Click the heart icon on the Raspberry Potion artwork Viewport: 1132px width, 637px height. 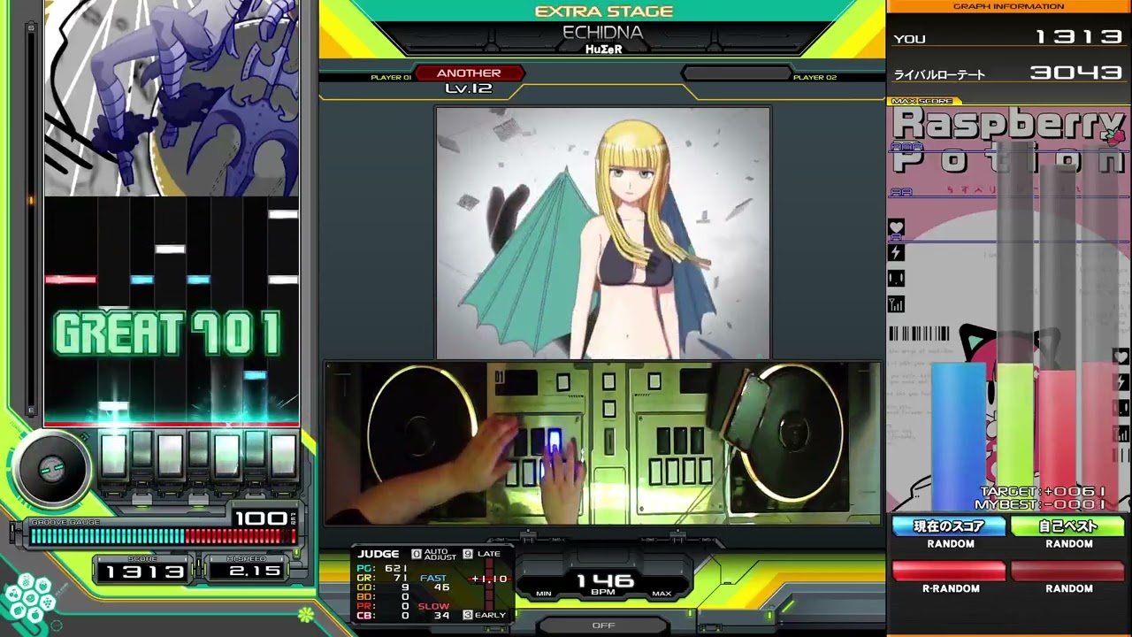(x=896, y=227)
